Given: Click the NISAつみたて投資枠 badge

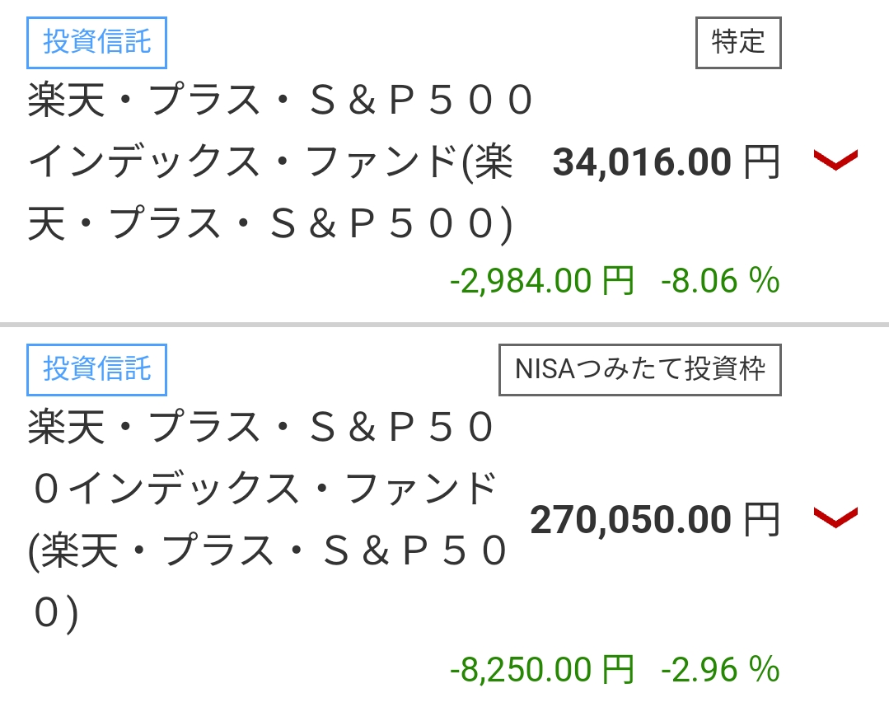Looking at the screenshot, I should (x=639, y=368).
